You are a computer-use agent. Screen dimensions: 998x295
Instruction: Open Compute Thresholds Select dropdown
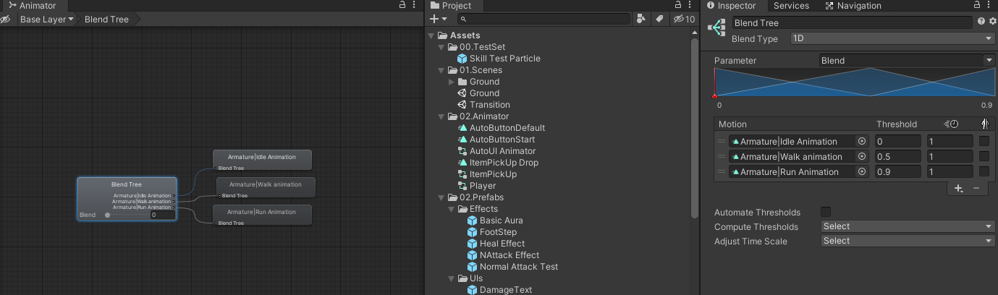908,226
